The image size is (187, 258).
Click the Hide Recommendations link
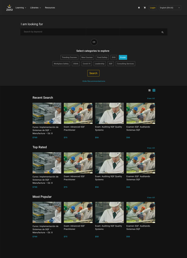coord(94,81)
